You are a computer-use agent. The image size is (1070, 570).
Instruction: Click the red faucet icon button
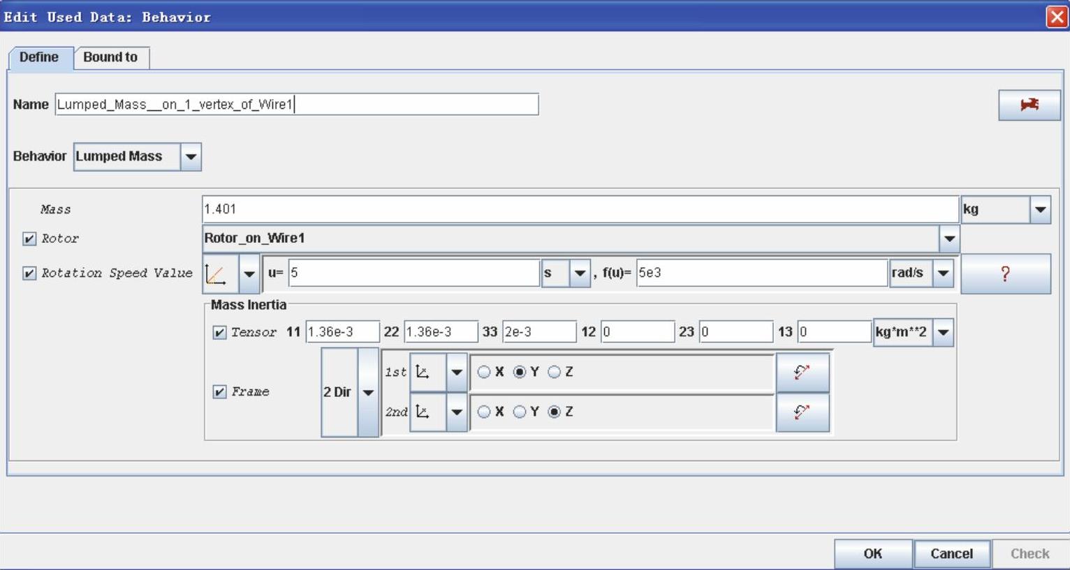point(1029,105)
